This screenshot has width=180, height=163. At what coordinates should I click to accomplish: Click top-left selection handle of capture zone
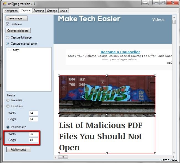59,75
